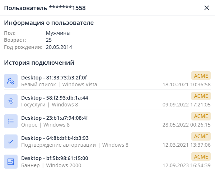215x183 pixels.
Task: Click the ACME badge on the survey entry
Action: pos(201,116)
